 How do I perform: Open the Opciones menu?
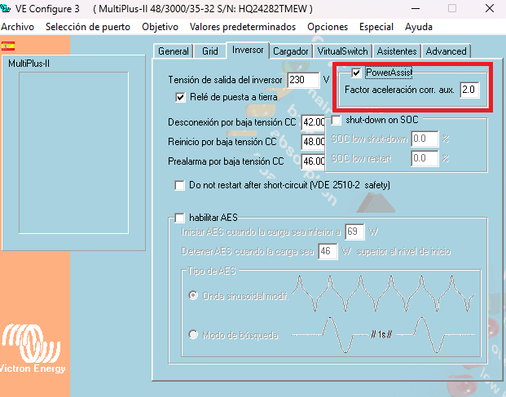328,27
